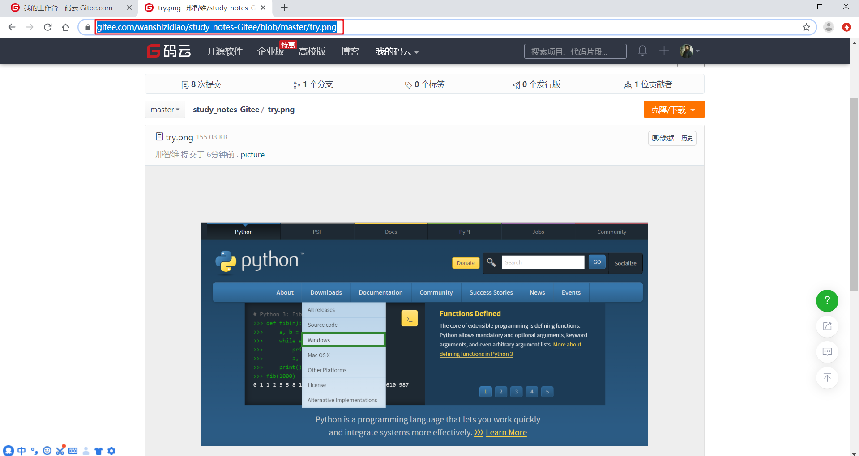
Task: Bookmark this page with star icon
Action: pos(806,27)
